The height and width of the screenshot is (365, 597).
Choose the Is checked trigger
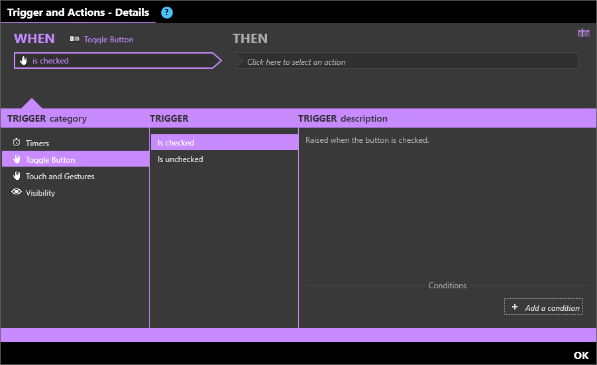click(x=224, y=142)
